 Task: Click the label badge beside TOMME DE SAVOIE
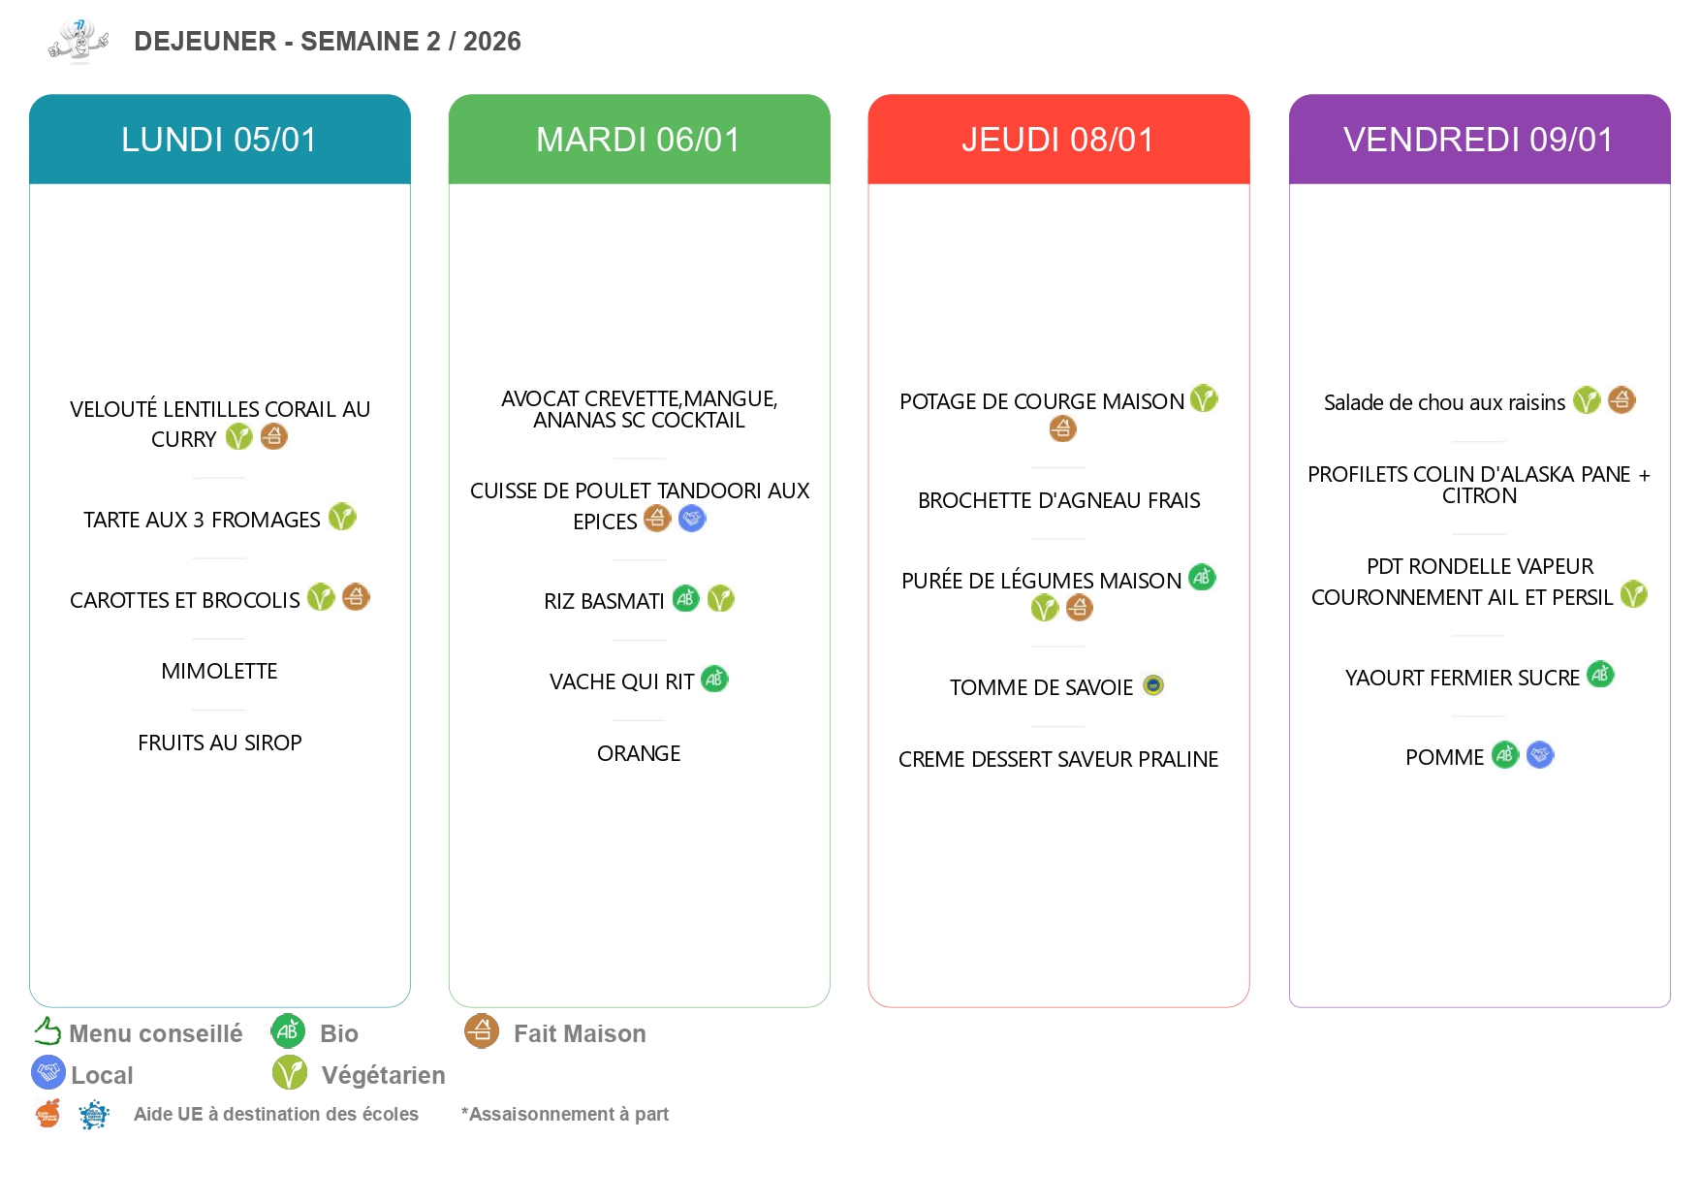1152,685
